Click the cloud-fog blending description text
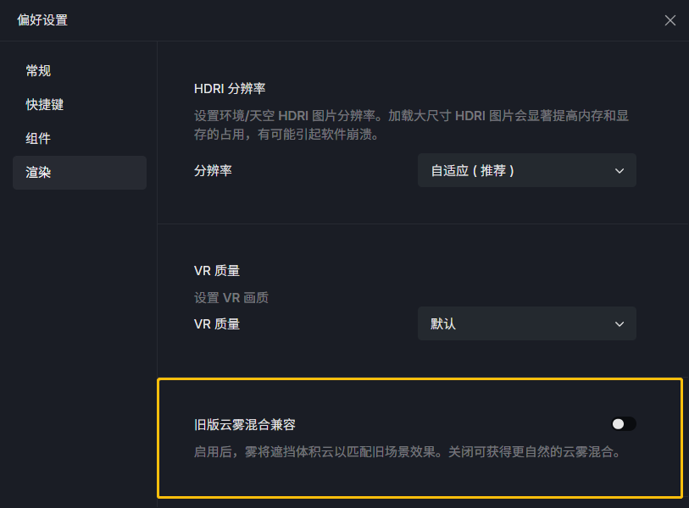The image size is (689, 508). click(408, 452)
